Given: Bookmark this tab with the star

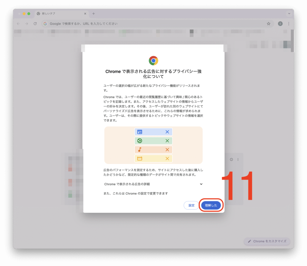Looking at the screenshot, I should pyautogui.click(x=269, y=24).
